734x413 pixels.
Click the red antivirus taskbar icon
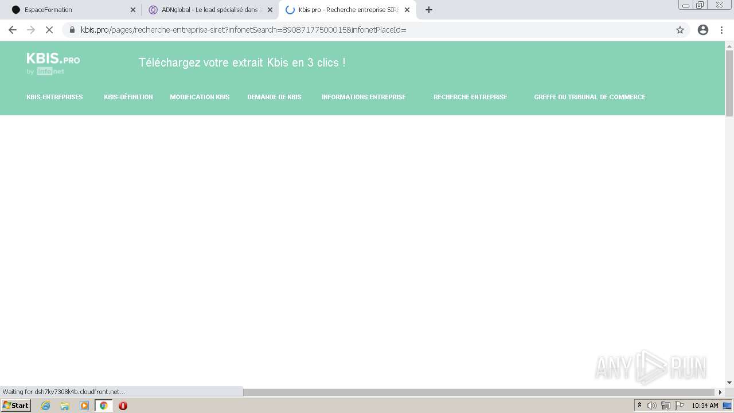(123, 406)
